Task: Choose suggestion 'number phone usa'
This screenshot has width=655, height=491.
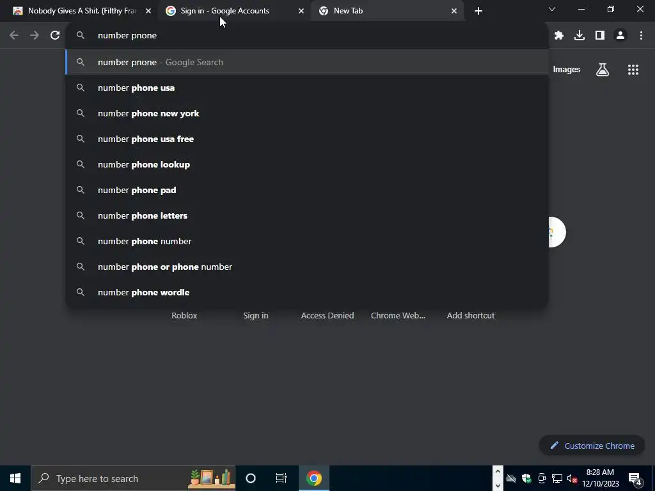Action: pos(307,88)
